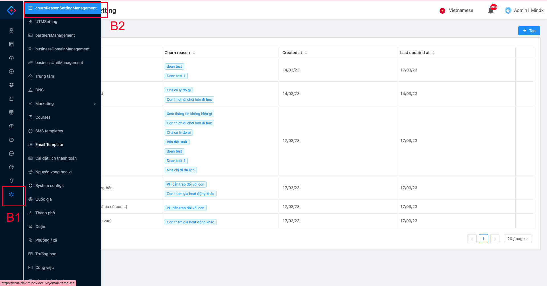Select page 1 in pagination
The width and height of the screenshot is (547, 286).
tap(483, 239)
